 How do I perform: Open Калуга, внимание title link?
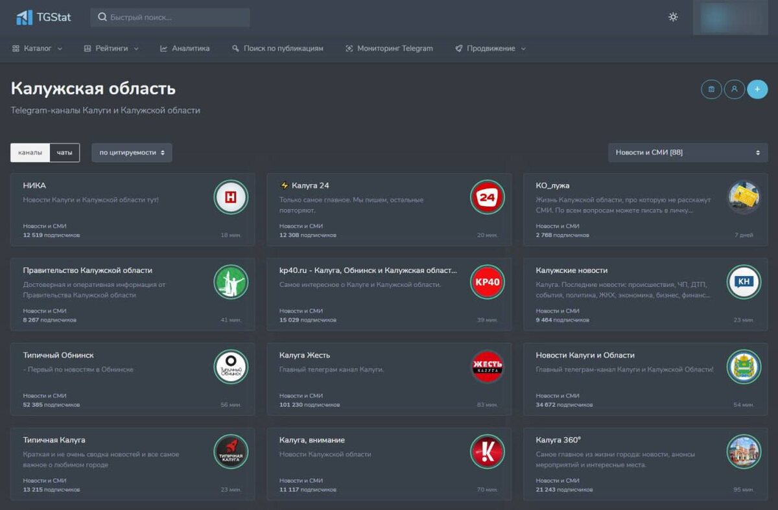[x=312, y=440]
